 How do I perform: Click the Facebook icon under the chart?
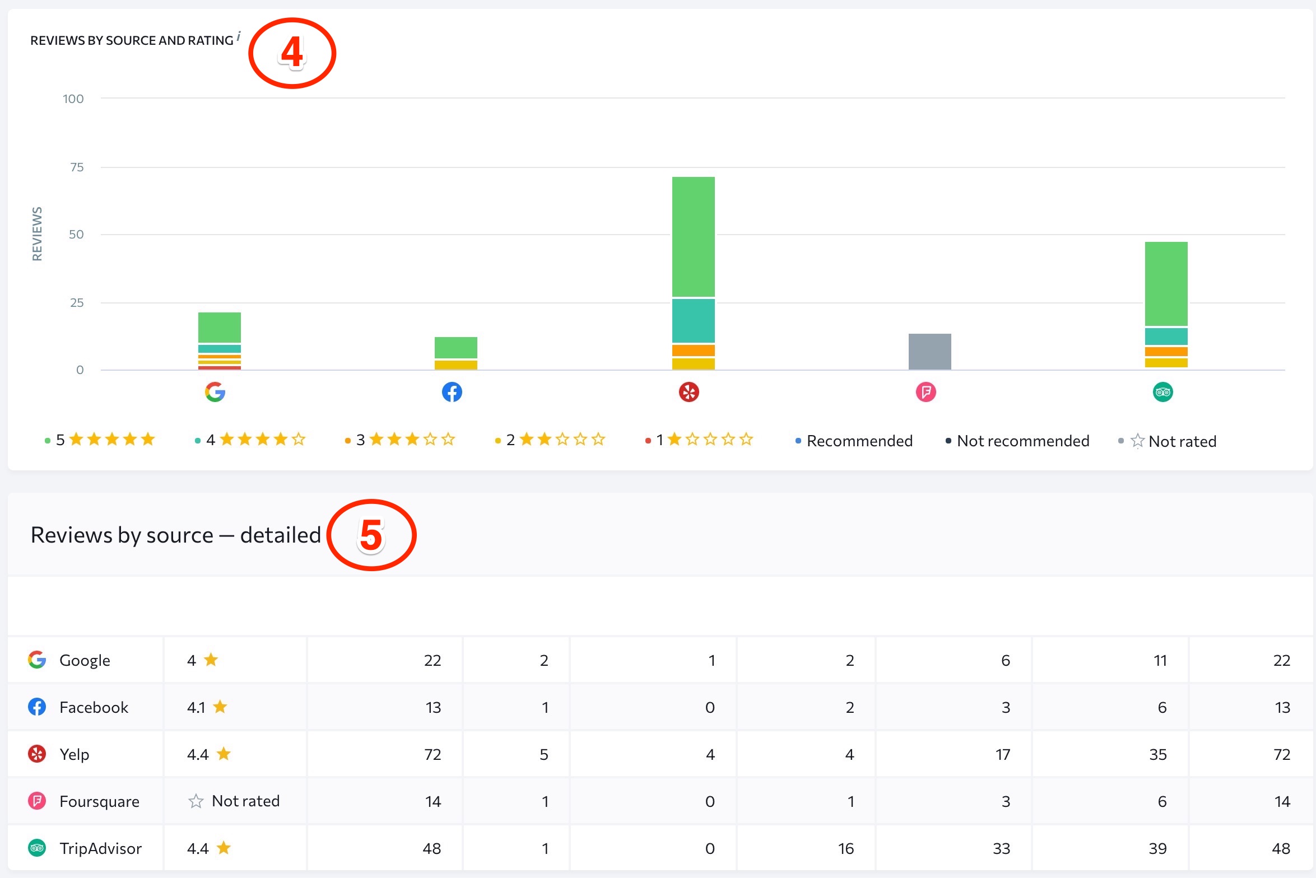[x=452, y=392]
